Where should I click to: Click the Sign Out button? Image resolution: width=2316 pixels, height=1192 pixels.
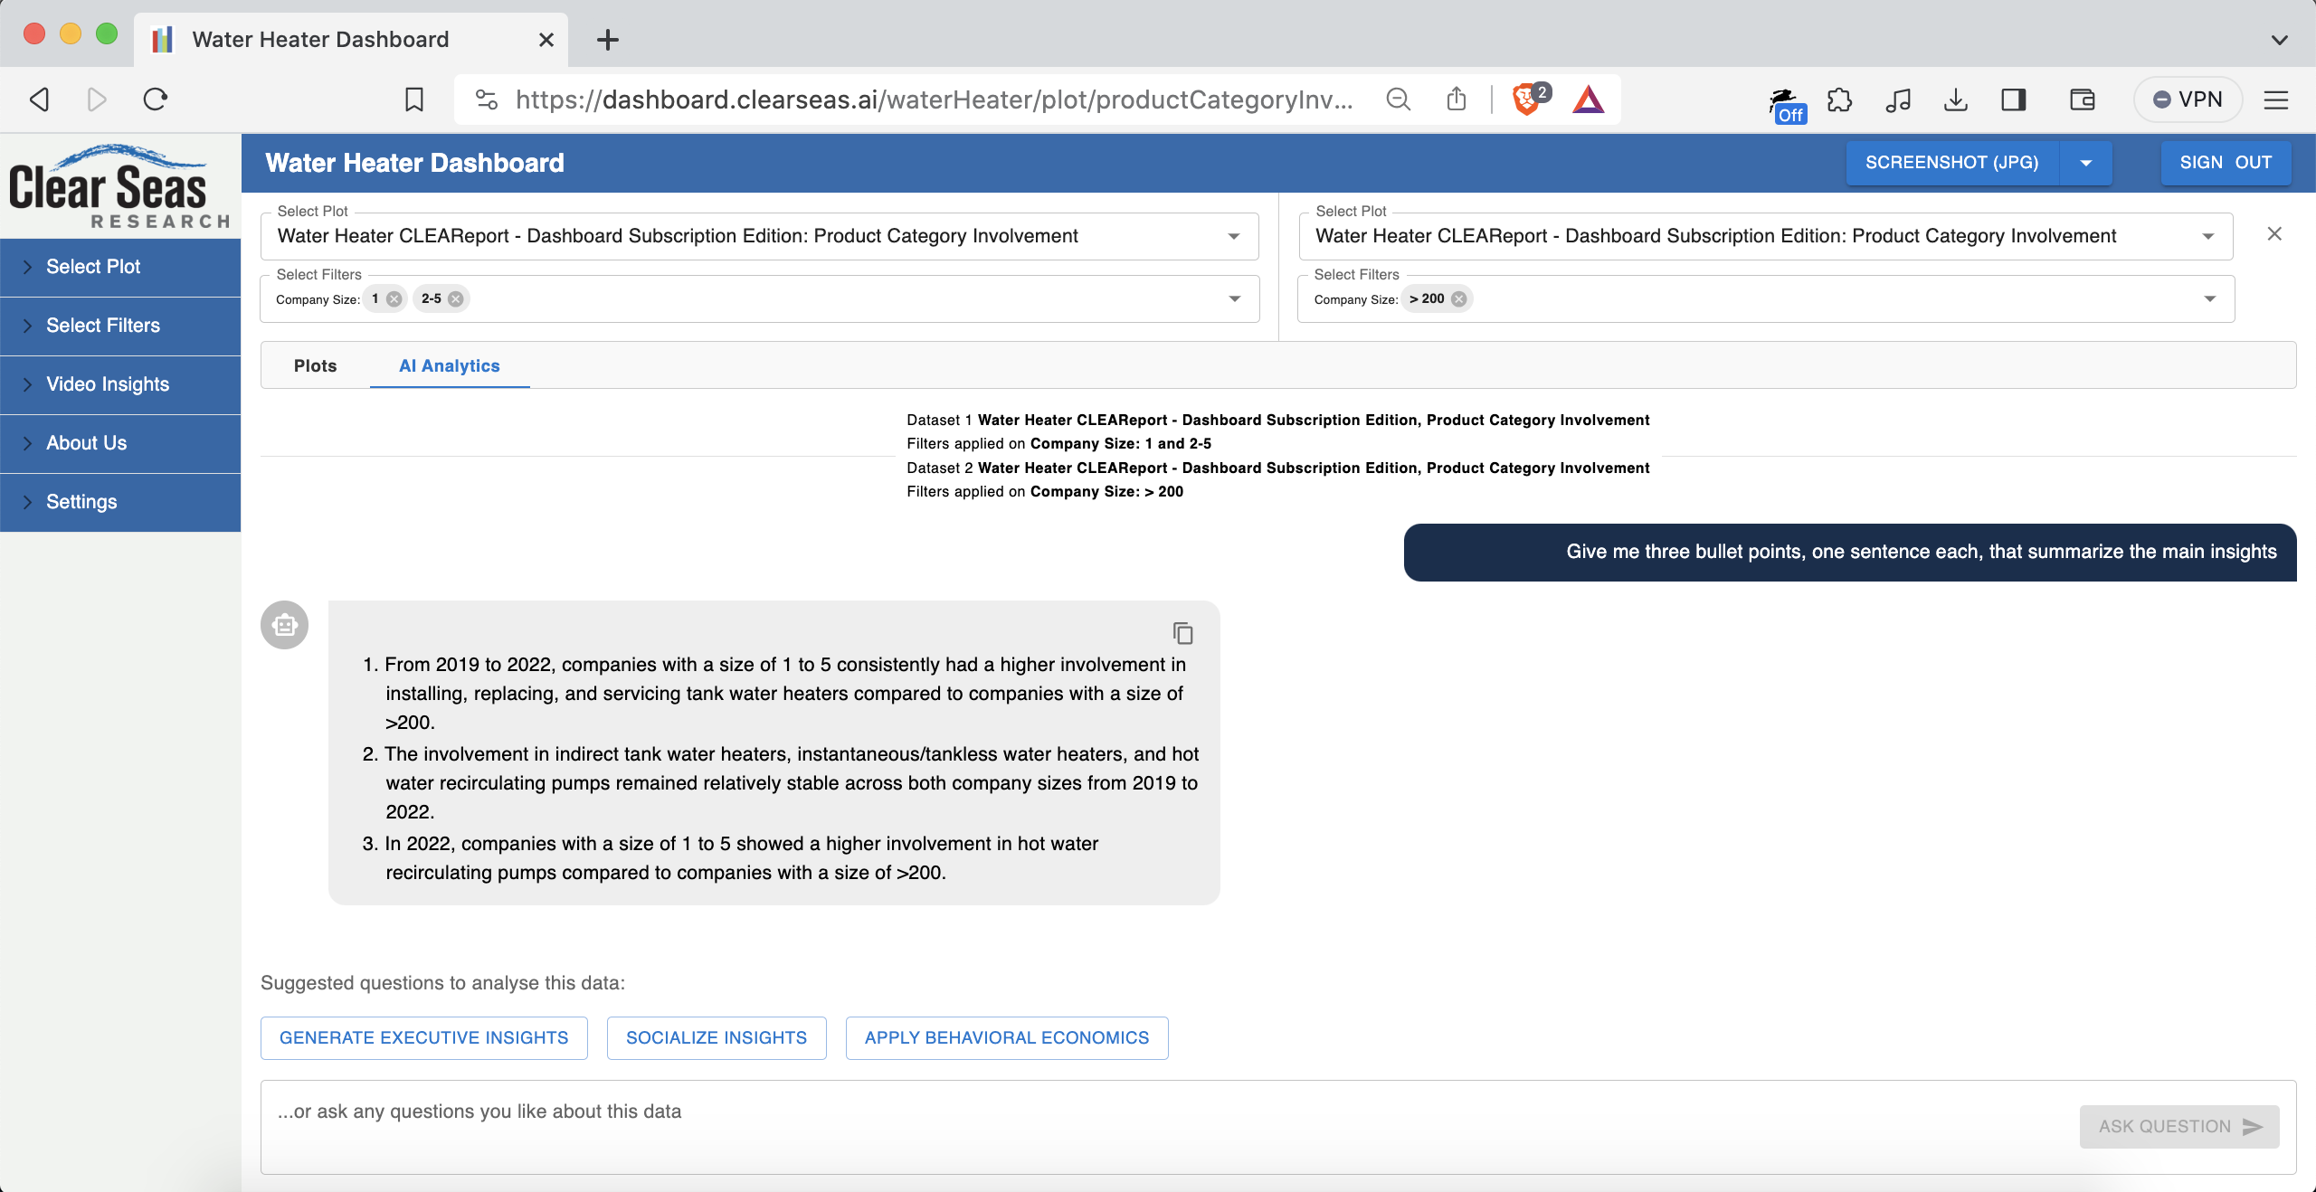point(2226,163)
